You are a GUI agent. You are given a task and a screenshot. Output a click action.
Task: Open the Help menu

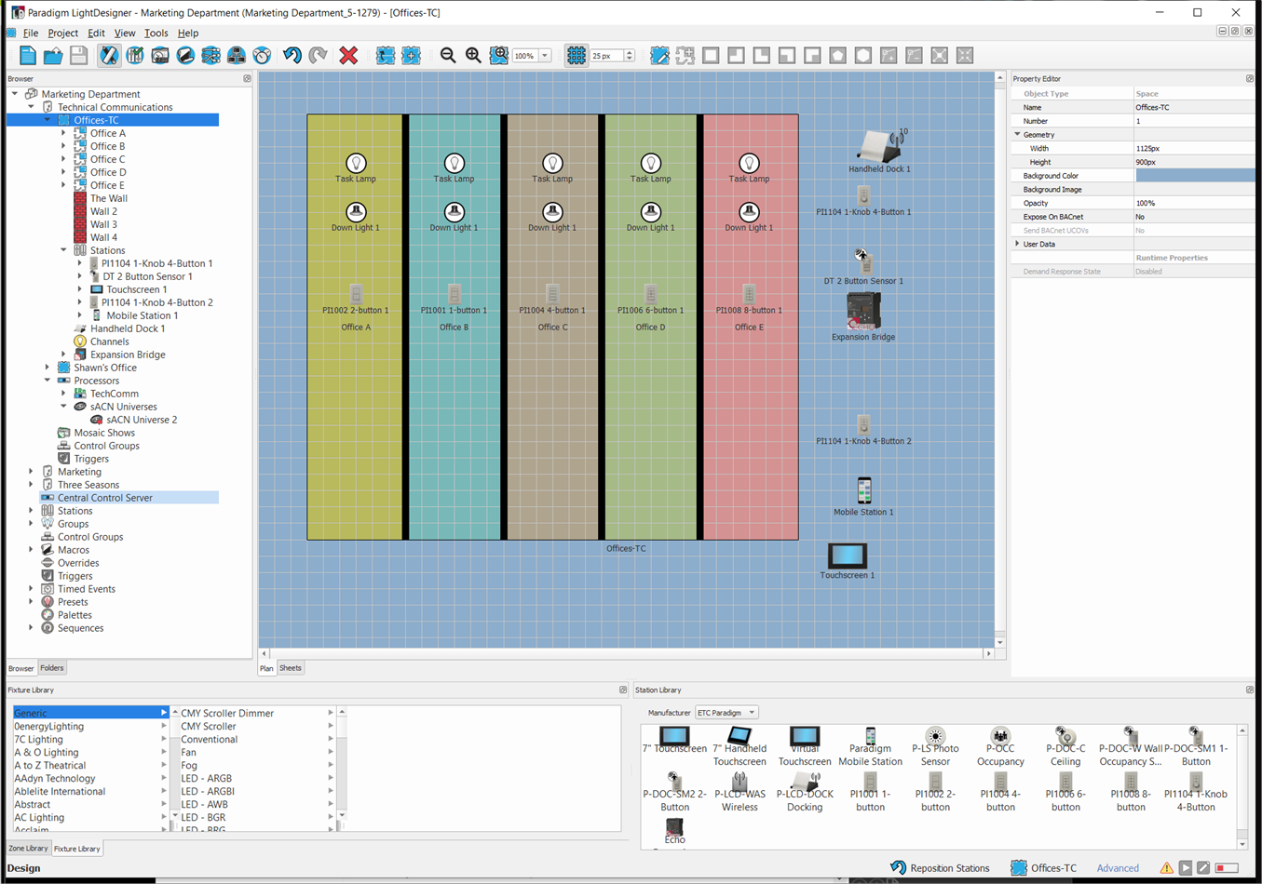[187, 33]
